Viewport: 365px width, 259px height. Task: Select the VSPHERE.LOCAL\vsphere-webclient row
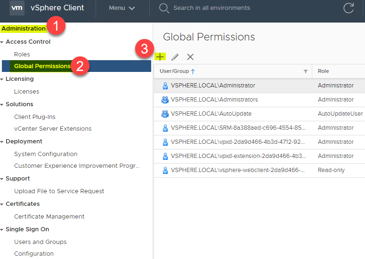260,171
